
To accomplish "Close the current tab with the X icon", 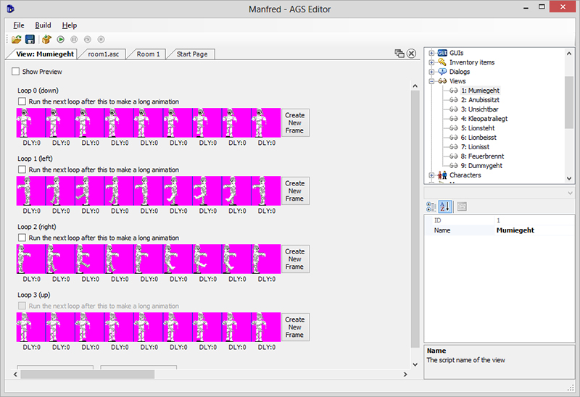I will pyautogui.click(x=411, y=54).
